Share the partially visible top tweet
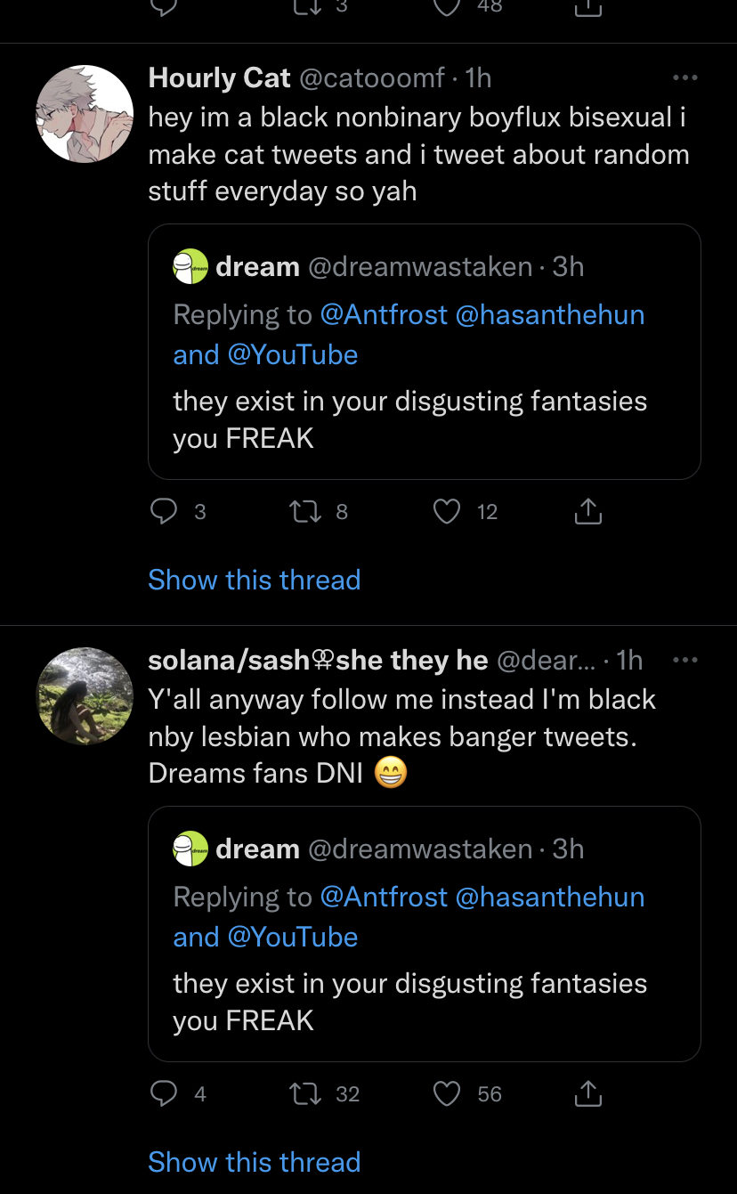737x1194 pixels. click(588, 8)
